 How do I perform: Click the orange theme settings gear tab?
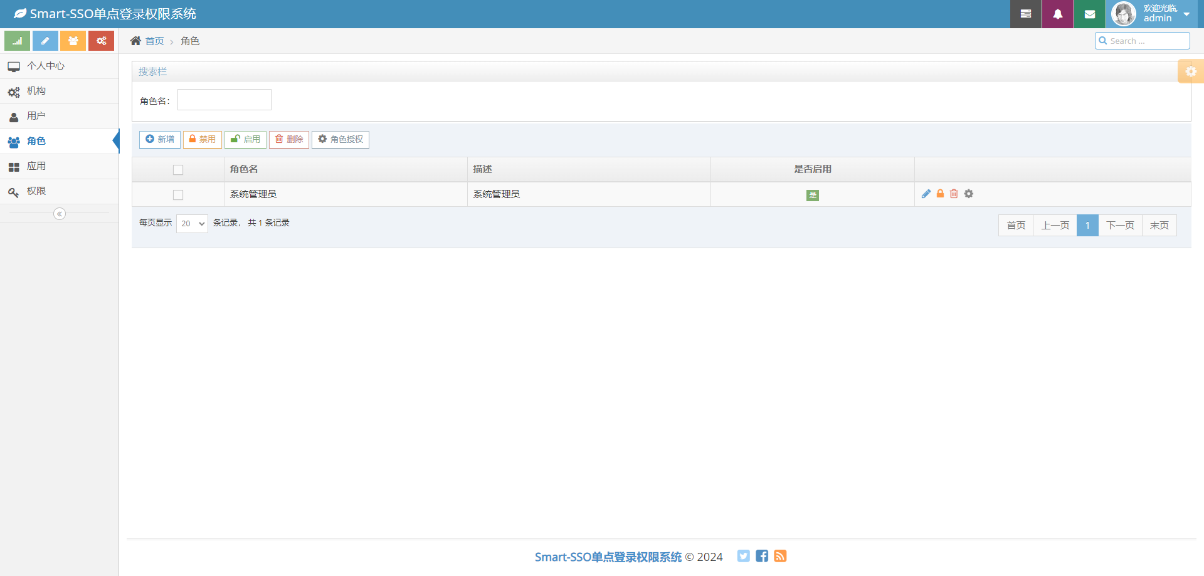coord(1191,71)
